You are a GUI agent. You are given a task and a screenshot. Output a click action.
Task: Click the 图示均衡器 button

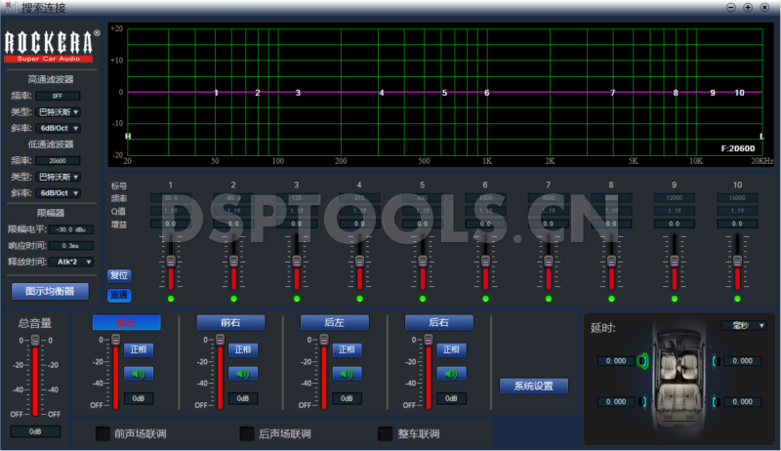pyautogui.click(x=50, y=291)
